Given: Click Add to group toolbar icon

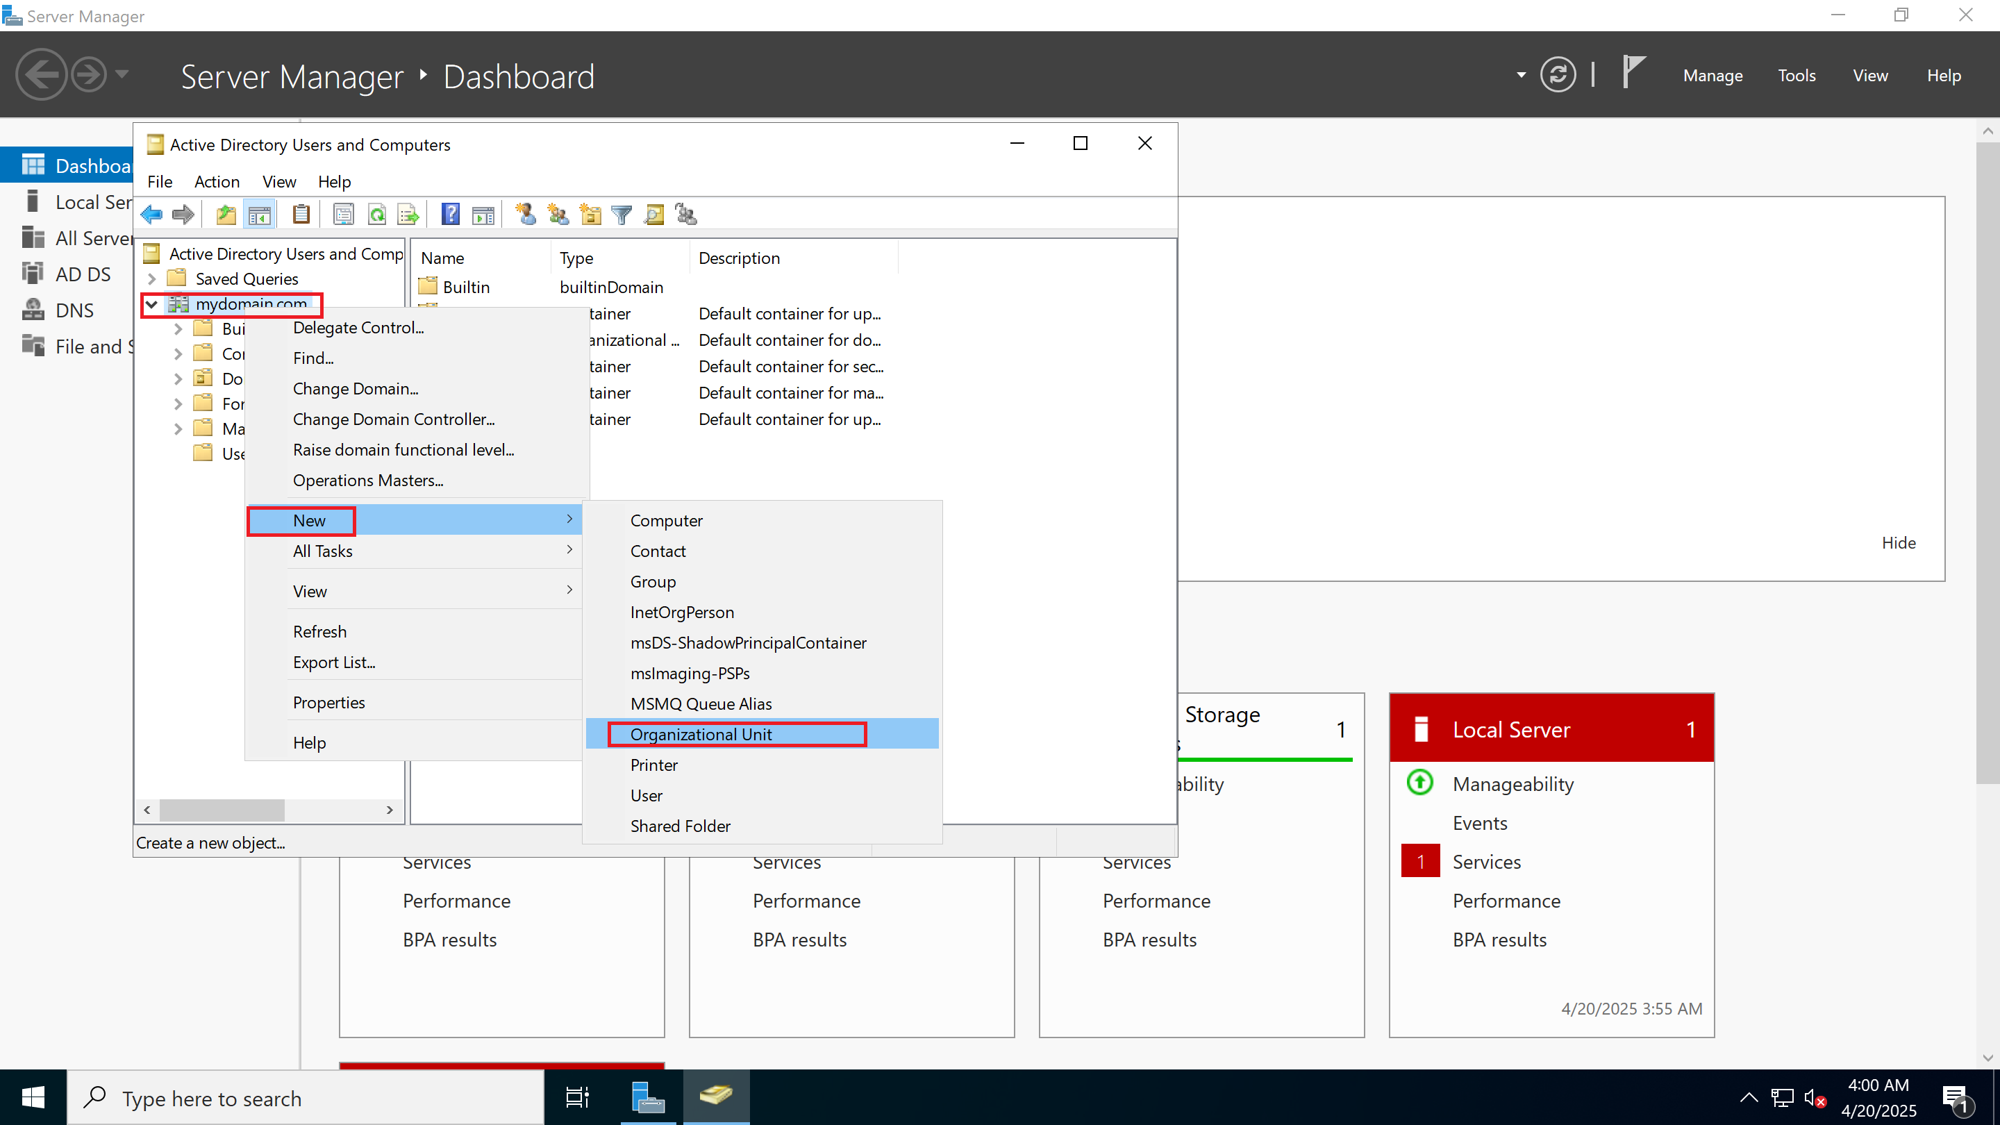Looking at the screenshot, I should 686,215.
